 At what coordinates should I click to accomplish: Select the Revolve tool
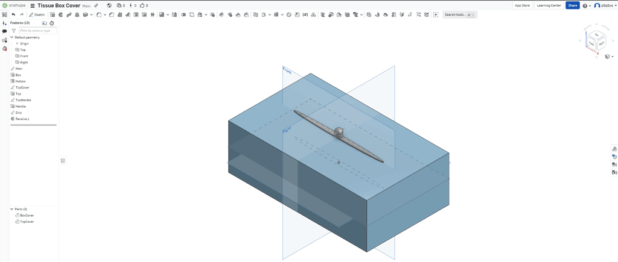pyautogui.click(x=61, y=14)
